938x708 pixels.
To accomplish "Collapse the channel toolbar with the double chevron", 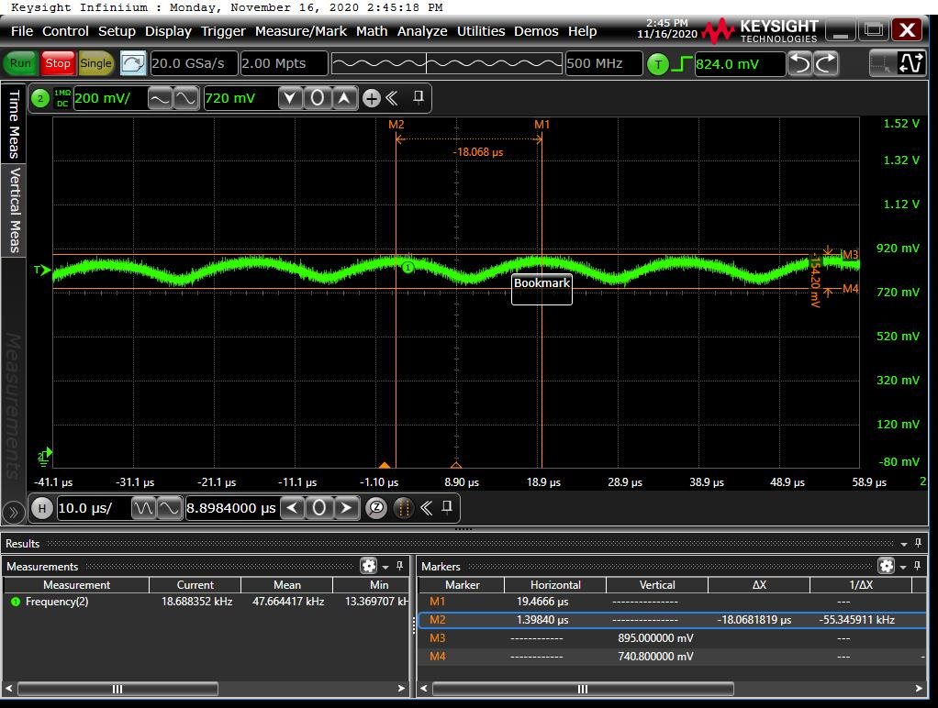I will (x=392, y=98).
